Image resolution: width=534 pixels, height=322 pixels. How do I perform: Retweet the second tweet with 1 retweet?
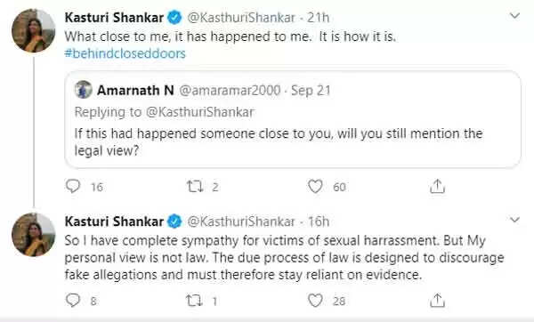(x=194, y=301)
